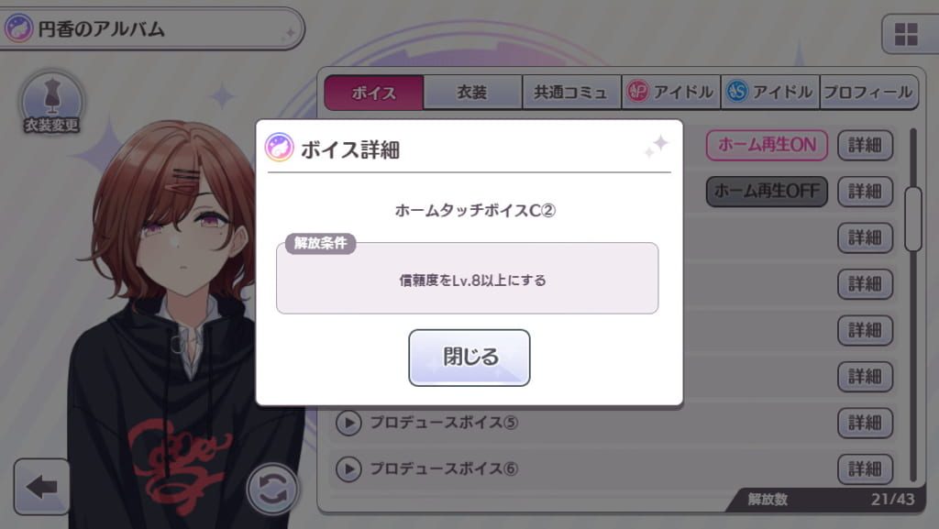939x529 pixels.
Task: Tap the back arrow button
Action: (41, 487)
